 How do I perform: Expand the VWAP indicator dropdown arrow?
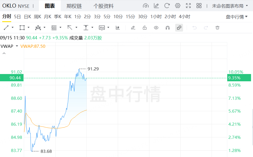[x=17, y=46]
